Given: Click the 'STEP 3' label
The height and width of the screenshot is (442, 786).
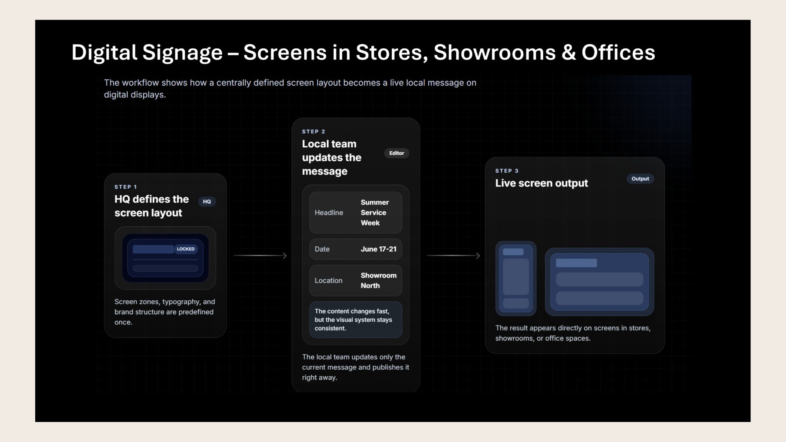Looking at the screenshot, I should click(x=507, y=171).
